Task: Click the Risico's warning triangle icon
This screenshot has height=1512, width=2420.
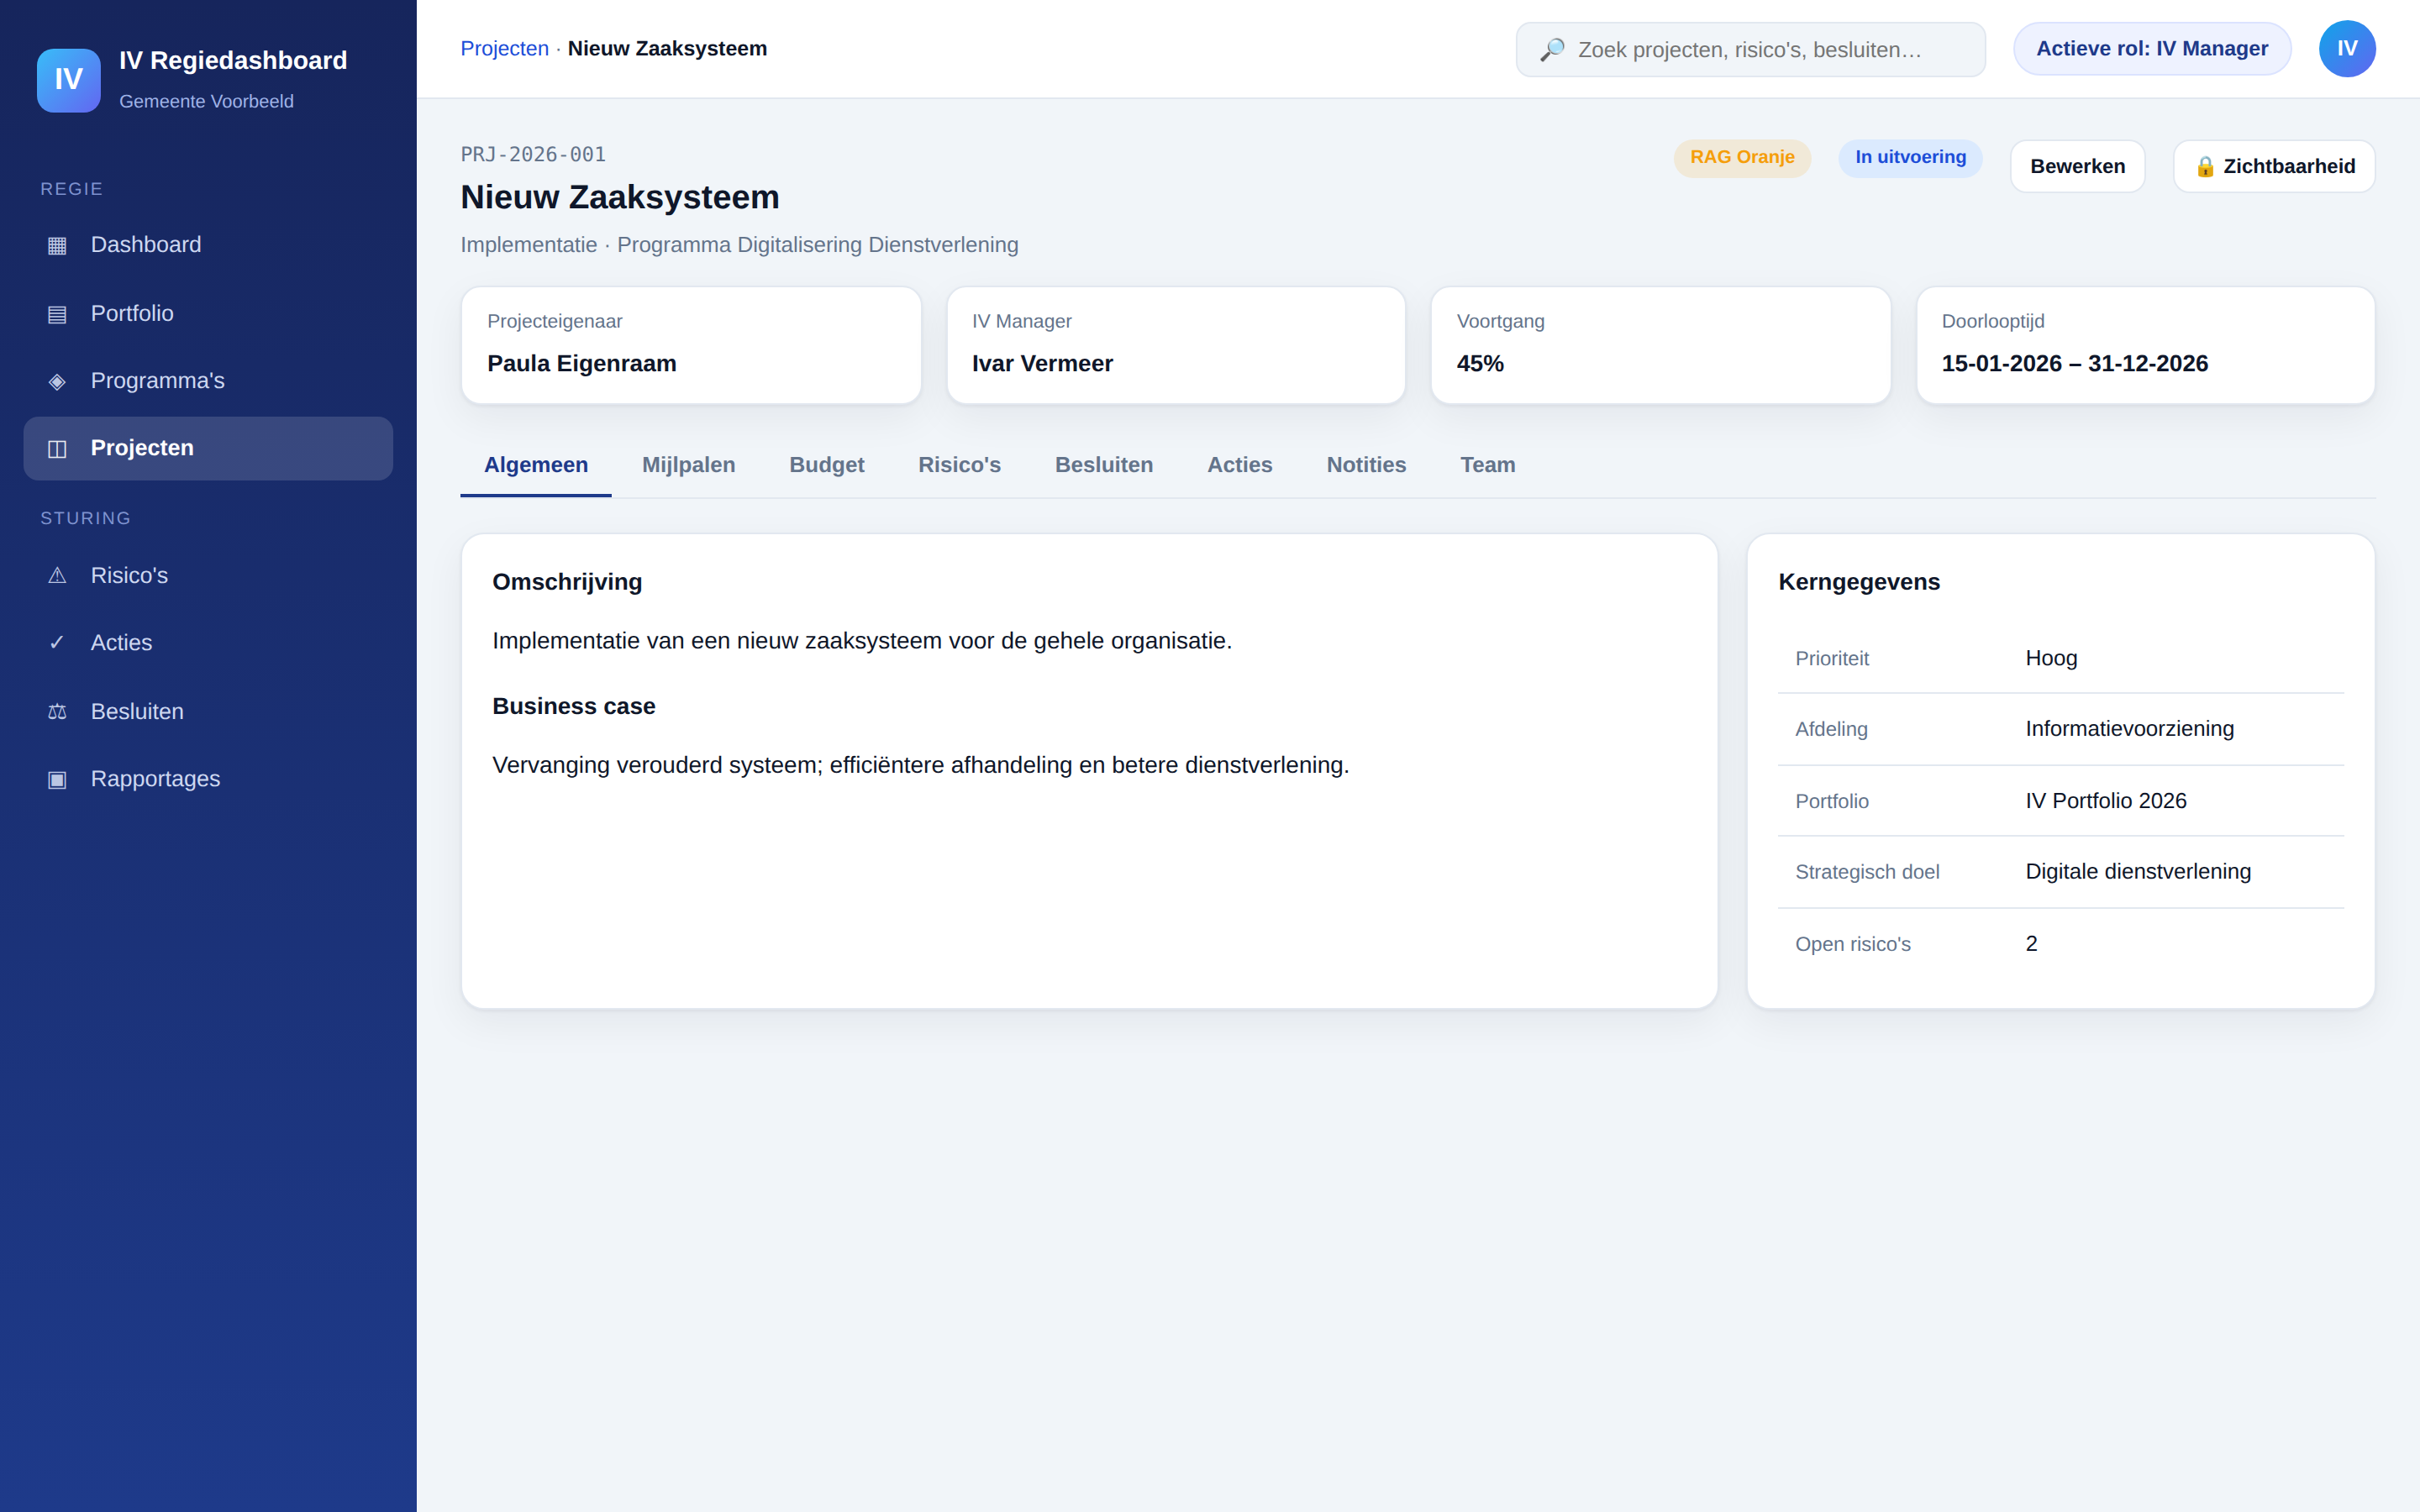Action: click(57, 576)
